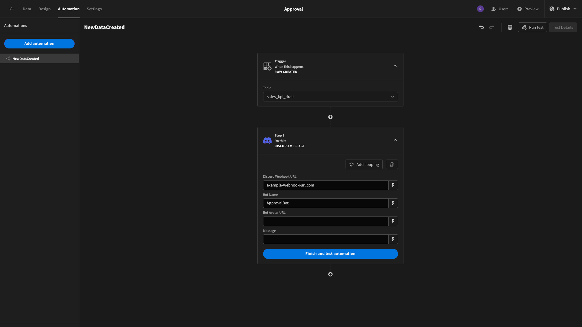Open the Publish dropdown
582x327 pixels.
pyautogui.click(x=563, y=9)
